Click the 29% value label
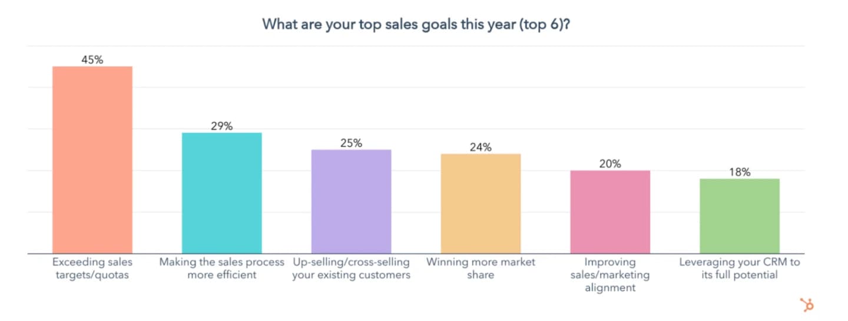 [x=221, y=126]
